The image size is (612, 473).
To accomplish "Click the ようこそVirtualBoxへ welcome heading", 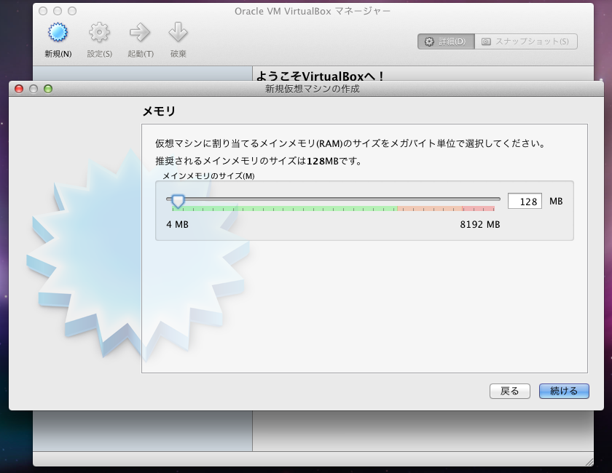I will 320,76.
